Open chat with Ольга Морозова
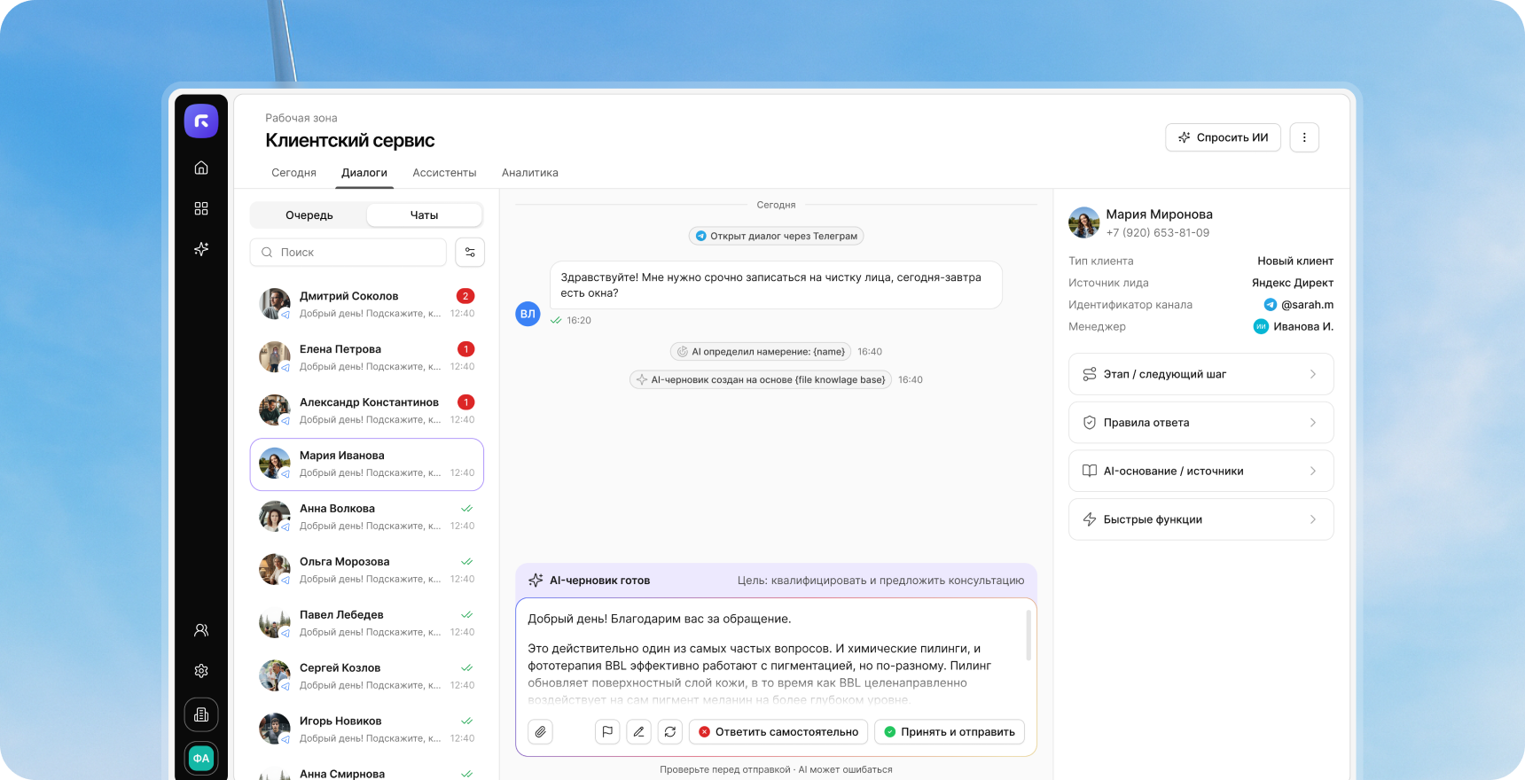 tap(367, 570)
